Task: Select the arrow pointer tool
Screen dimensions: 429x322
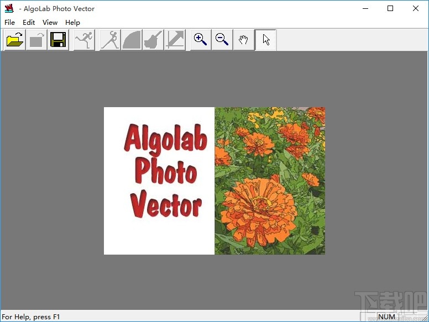Action: coord(266,40)
